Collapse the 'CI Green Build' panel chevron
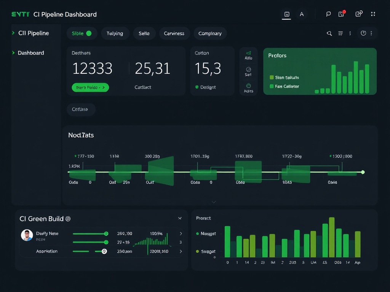 180,218
